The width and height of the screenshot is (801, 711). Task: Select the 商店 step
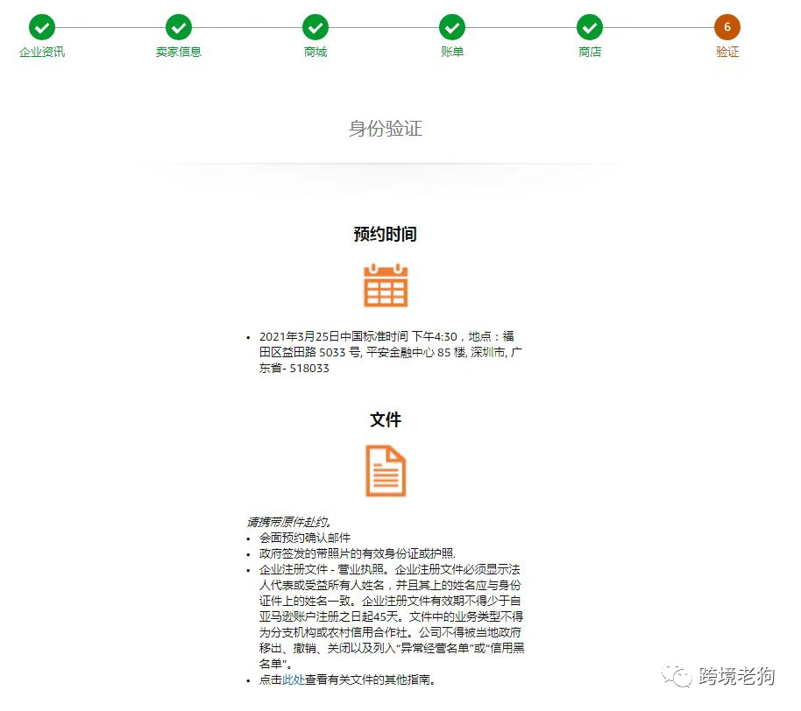click(589, 52)
